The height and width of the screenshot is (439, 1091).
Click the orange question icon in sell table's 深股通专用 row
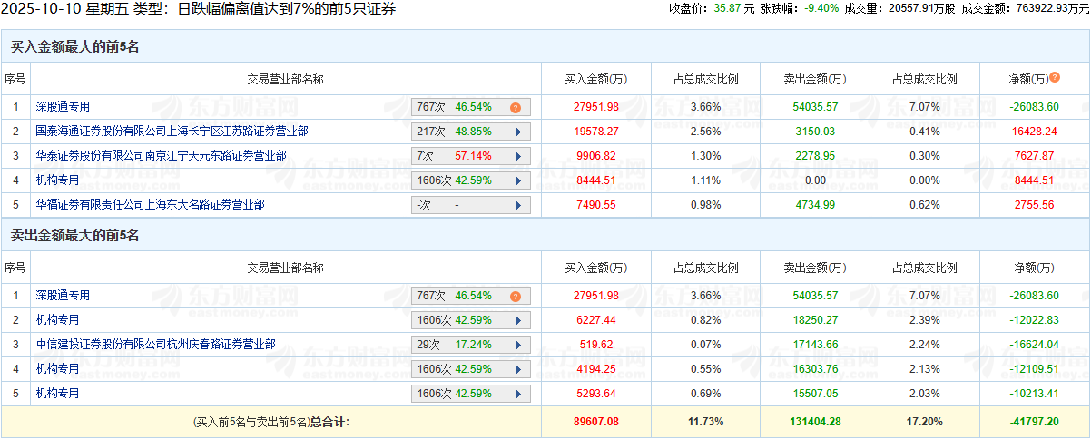coord(515,296)
